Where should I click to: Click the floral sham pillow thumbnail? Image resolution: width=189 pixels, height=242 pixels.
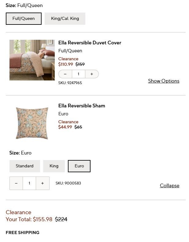coord(32,123)
